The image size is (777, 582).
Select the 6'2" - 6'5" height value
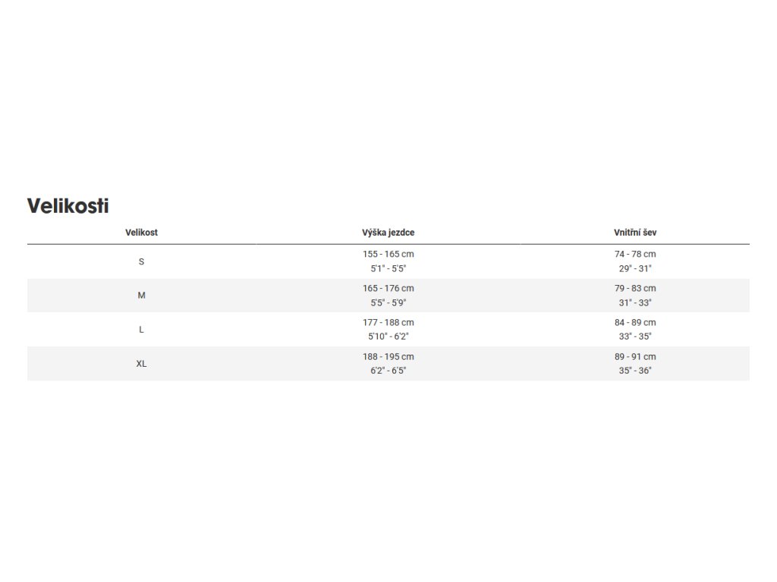click(388, 371)
